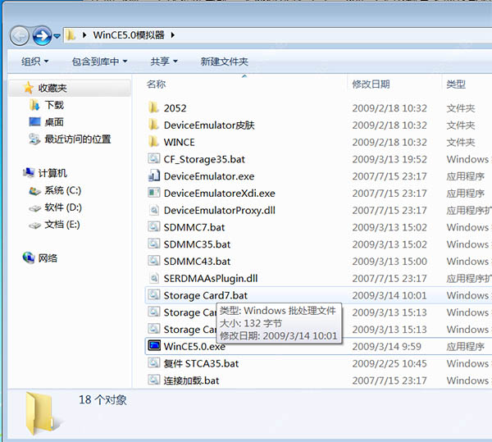Click the 连接加载.bat file icon
The width and height of the screenshot is (492, 442).
point(154,380)
